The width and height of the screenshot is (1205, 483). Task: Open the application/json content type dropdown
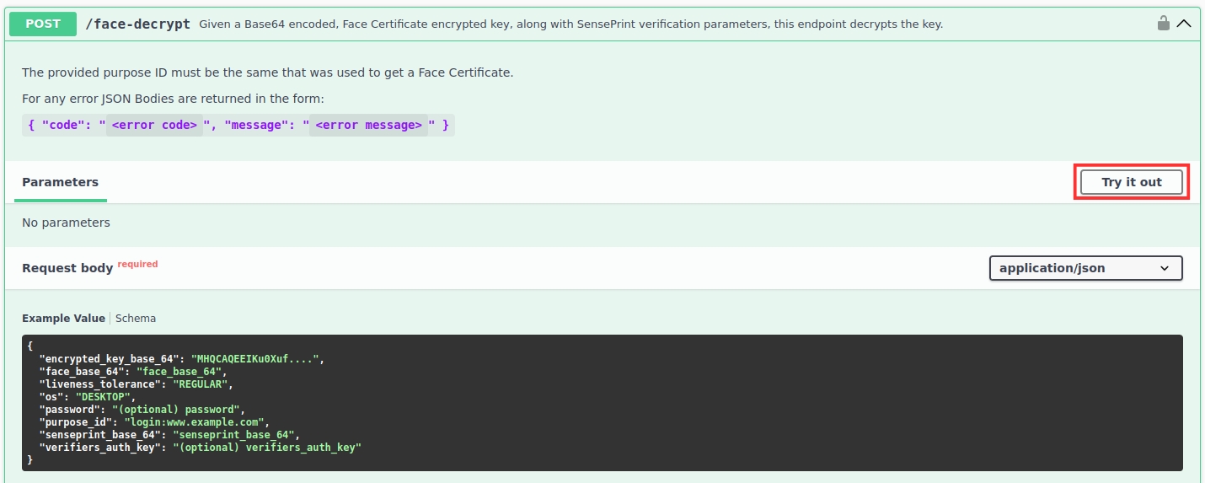[1084, 268]
